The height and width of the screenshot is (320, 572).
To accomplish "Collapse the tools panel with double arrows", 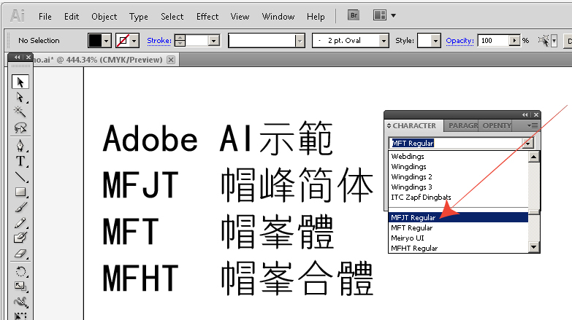I will (17, 57).
